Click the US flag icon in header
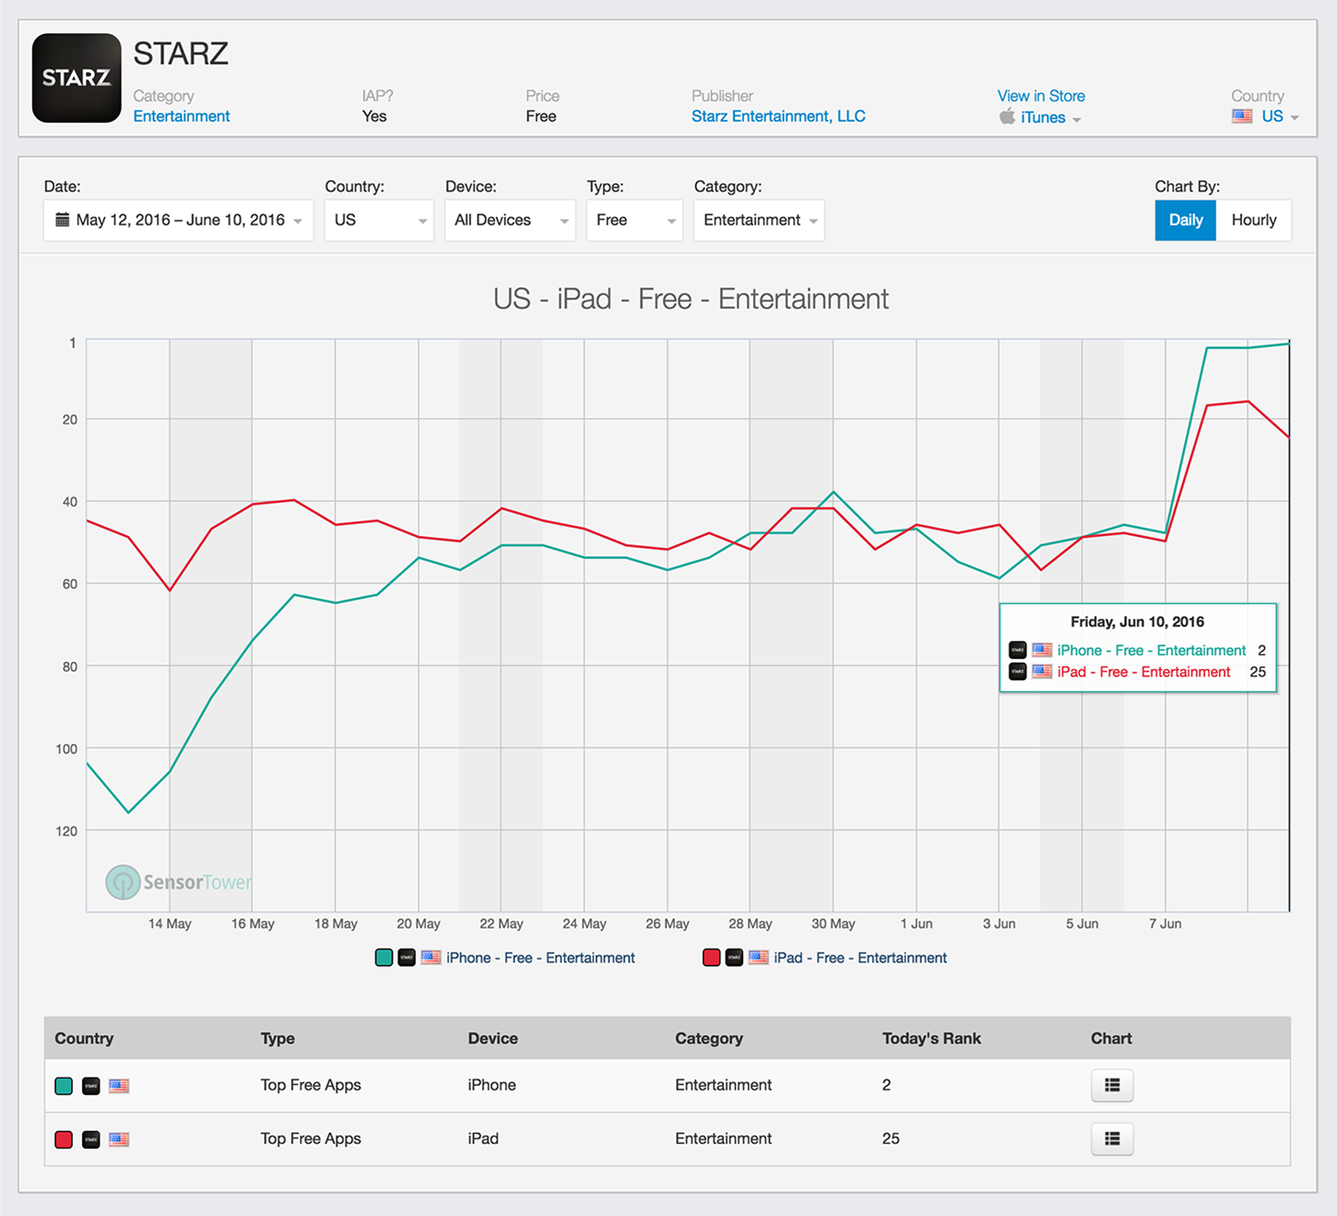This screenshot has height=1216, width=1337. click(x=1242, y=116)
